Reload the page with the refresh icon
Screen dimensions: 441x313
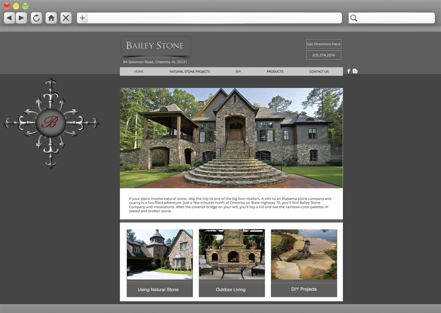(36, 18)
